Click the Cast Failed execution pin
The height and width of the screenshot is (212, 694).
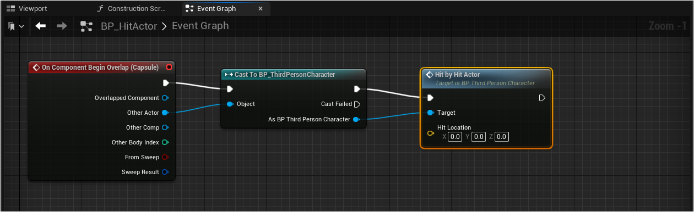tap(357, 104)
